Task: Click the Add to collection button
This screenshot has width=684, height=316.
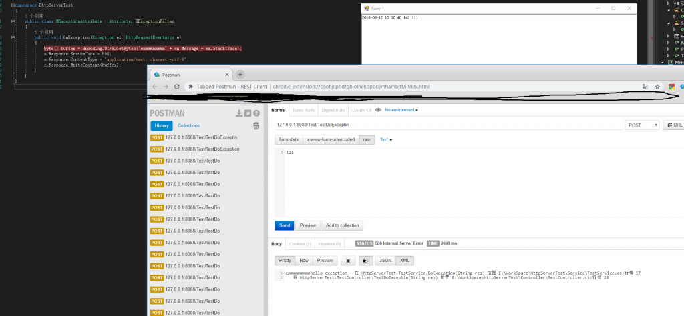Action: click(343, 225)
